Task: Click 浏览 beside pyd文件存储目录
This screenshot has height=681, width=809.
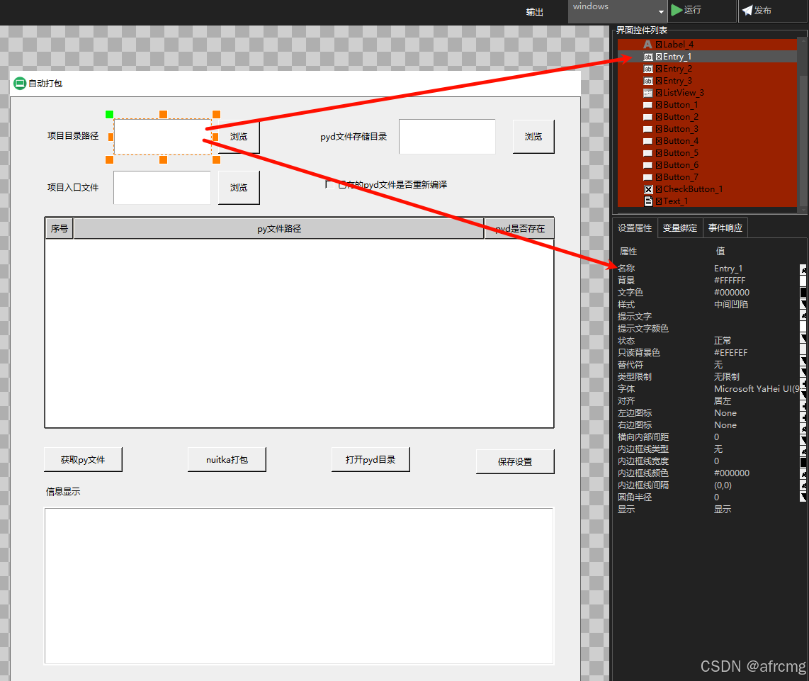Action: pos(533,136)
